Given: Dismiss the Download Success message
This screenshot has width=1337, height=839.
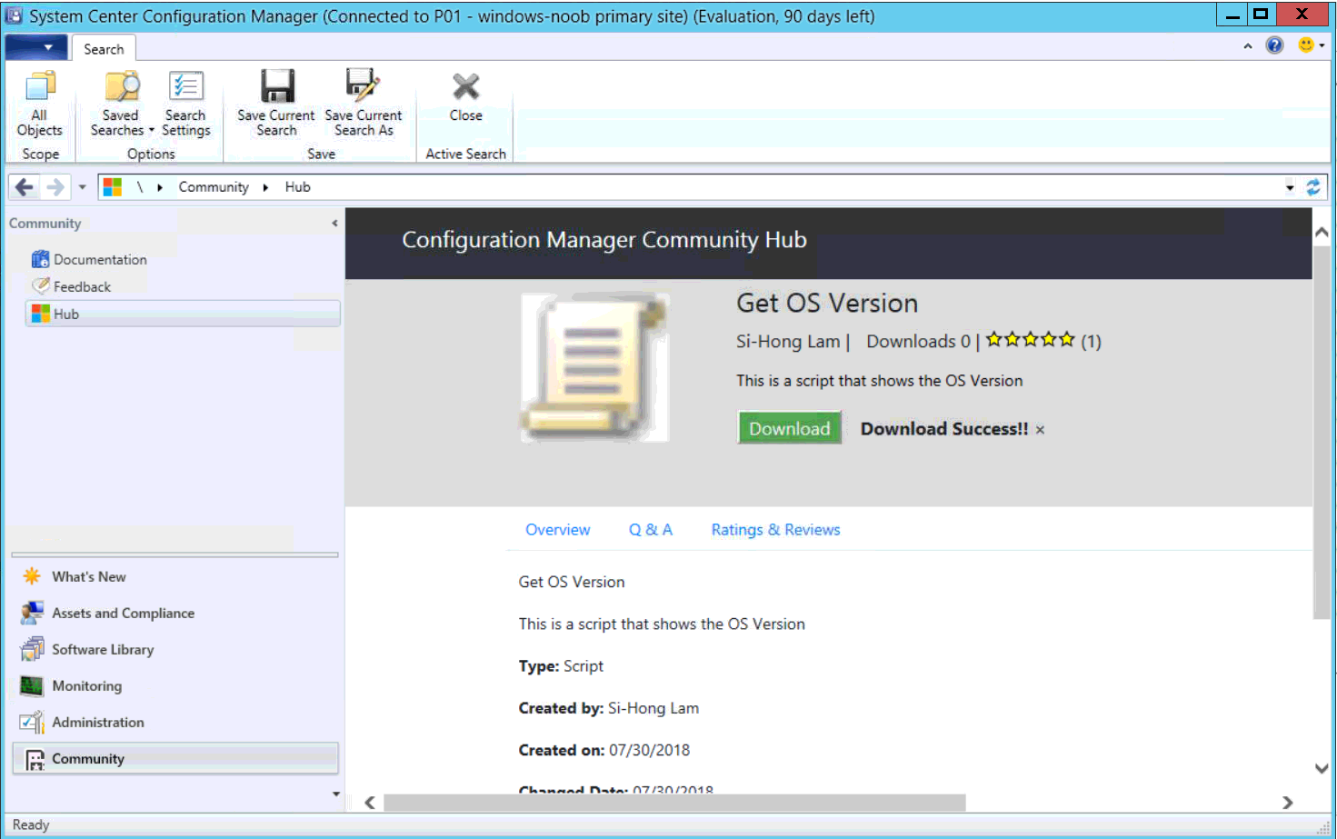Looking at the screenshot, I should coord(1040,430).
